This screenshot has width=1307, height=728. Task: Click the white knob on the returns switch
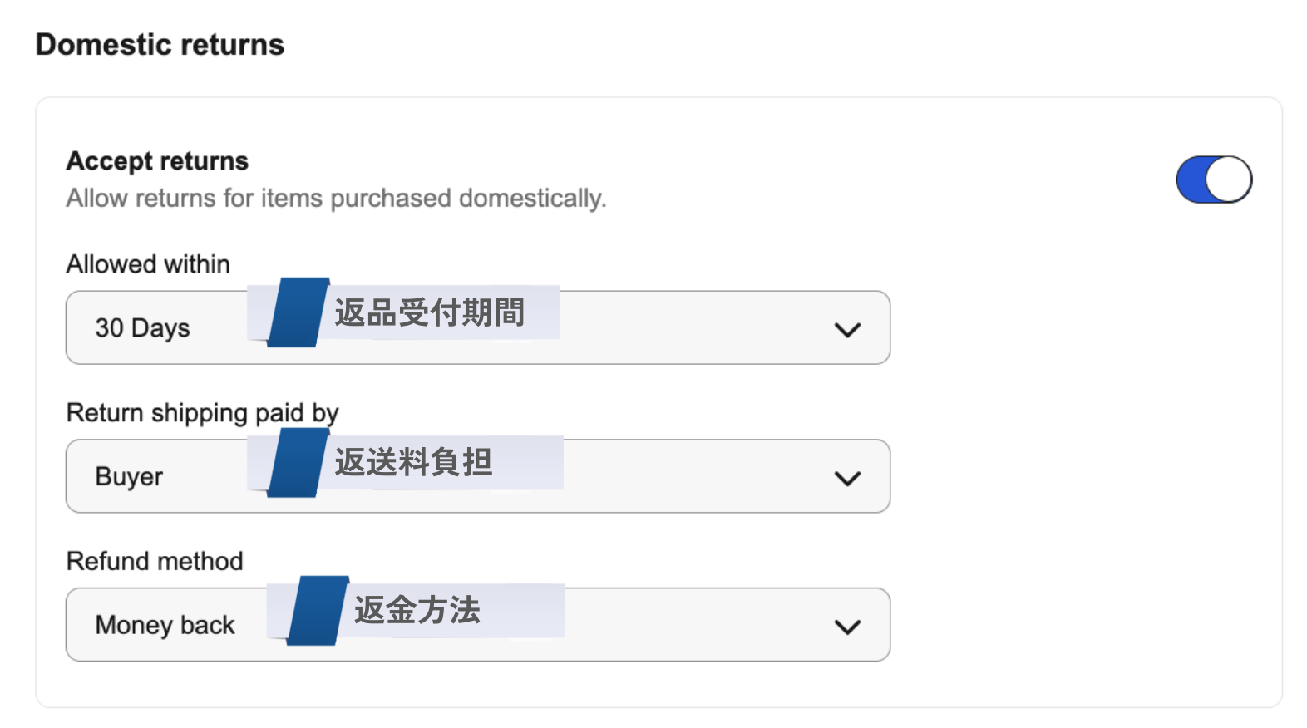pos(1229,180)
